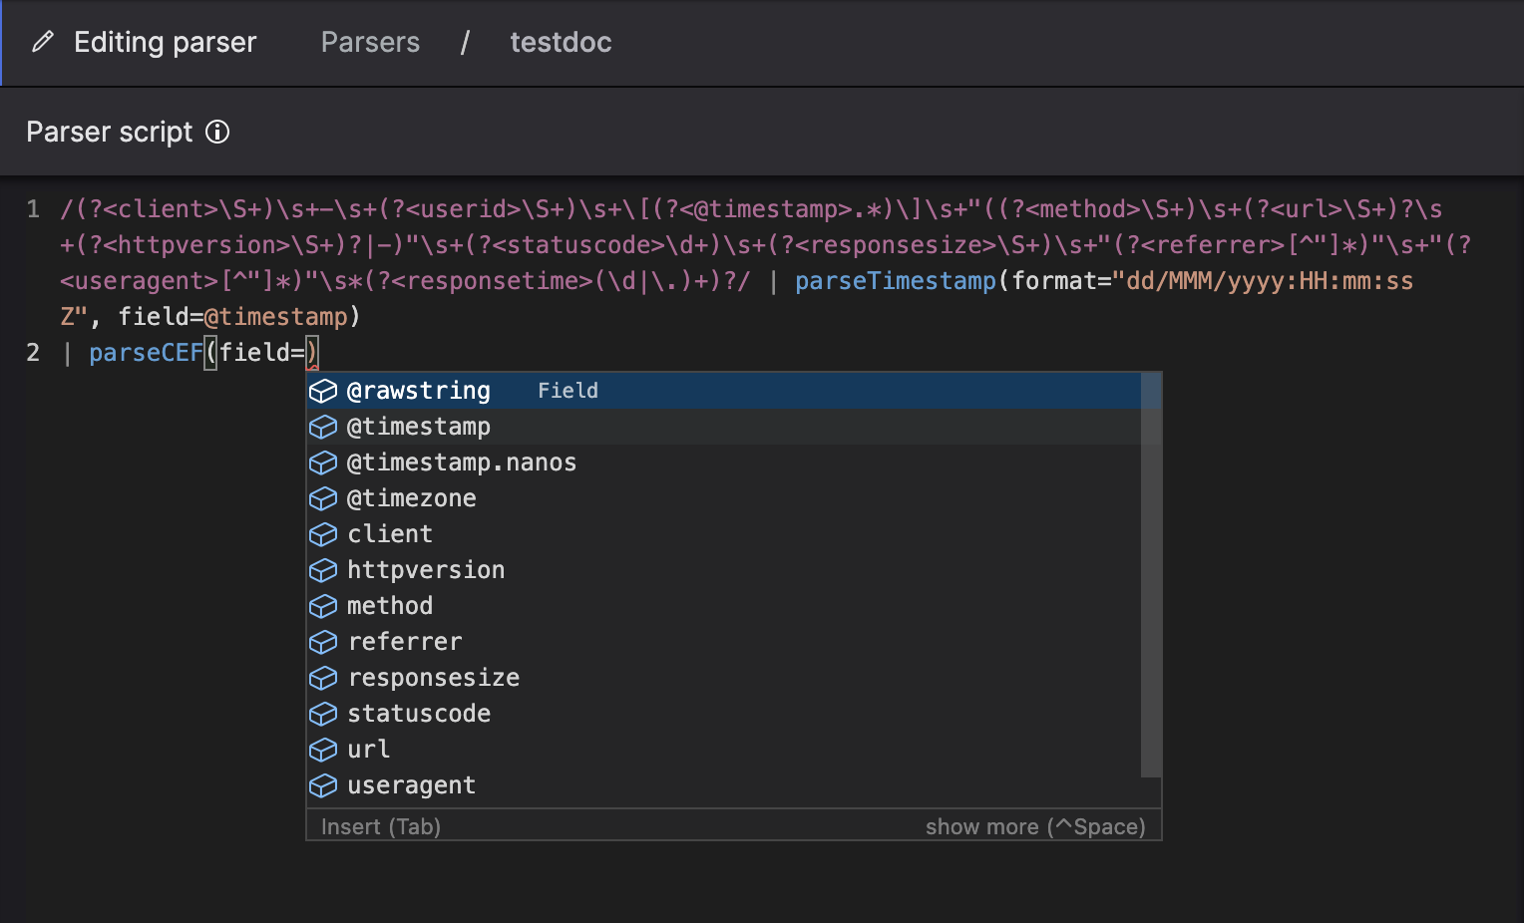1524x923 pixels.
Task: Select @timezone in the autocomplete list
Action: [724, 498]
